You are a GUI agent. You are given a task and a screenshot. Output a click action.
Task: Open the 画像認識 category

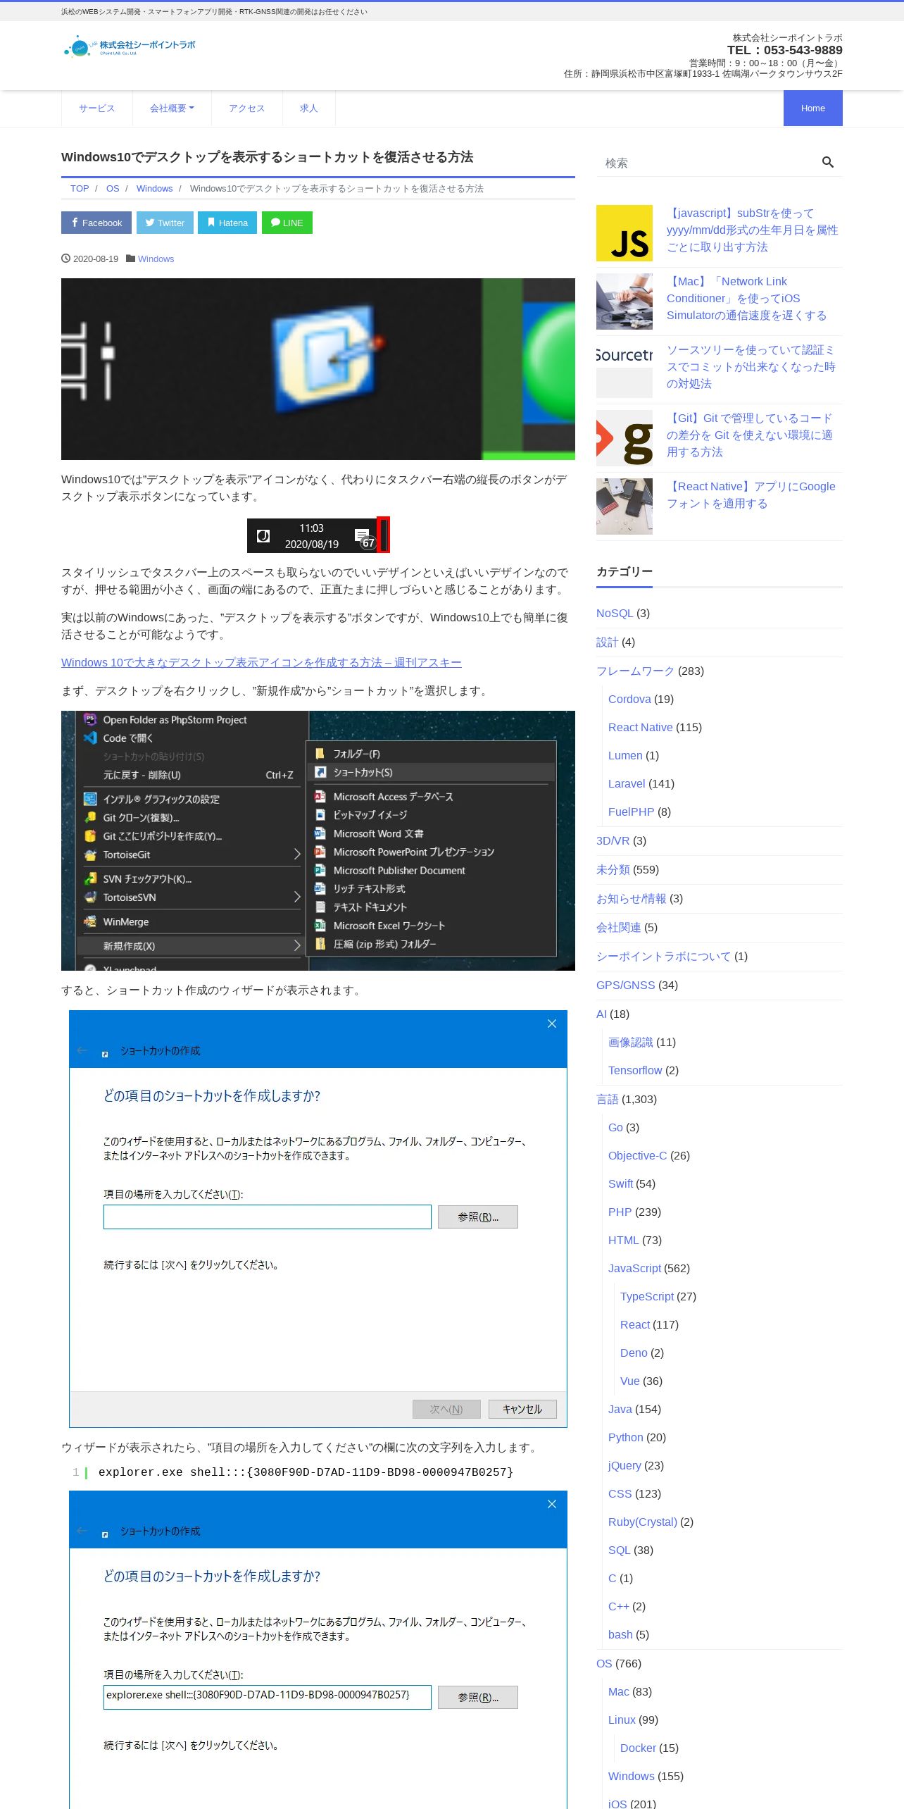(631, 1043)
